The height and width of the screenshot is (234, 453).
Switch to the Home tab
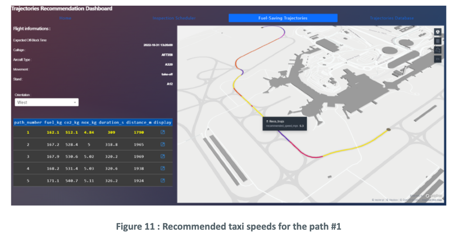[65, 18]
